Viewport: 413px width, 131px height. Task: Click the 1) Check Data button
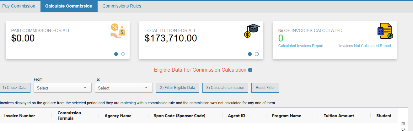(x=14, y=88)
